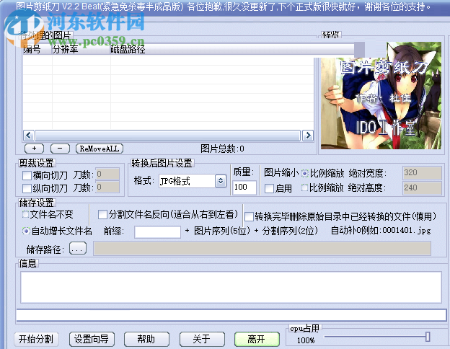
Task: Click the 图片总数:0 counter text
Action: pos(222,149)
